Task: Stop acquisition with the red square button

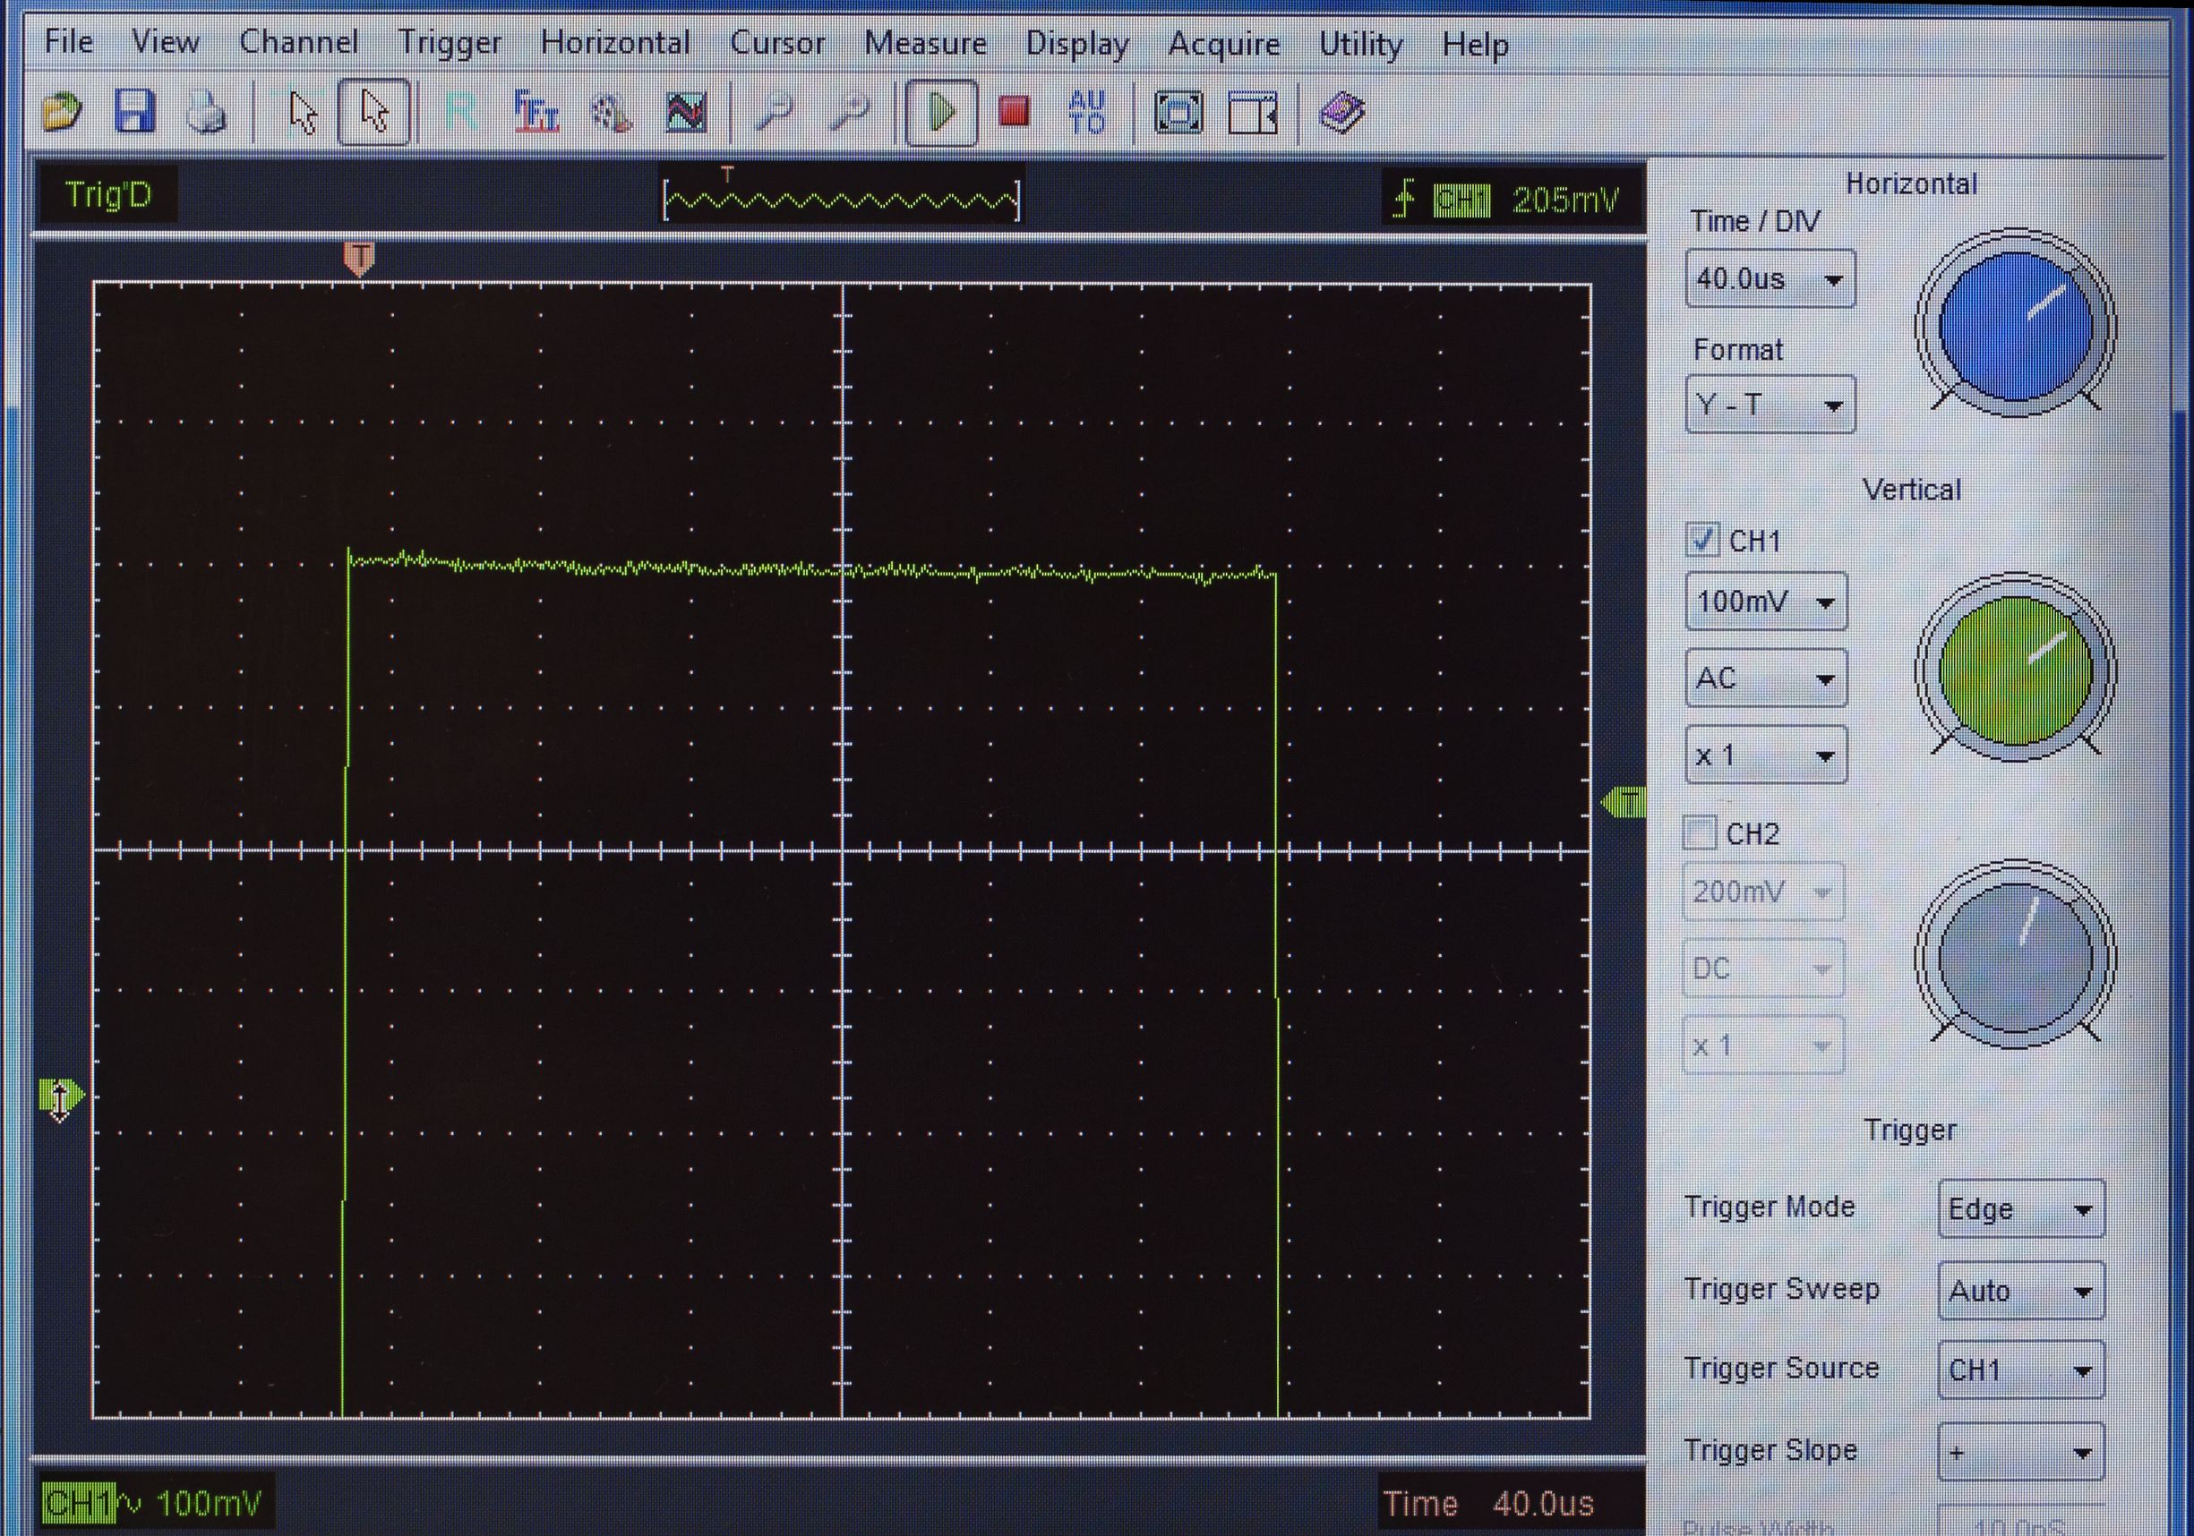Action: click(1014, 113)
